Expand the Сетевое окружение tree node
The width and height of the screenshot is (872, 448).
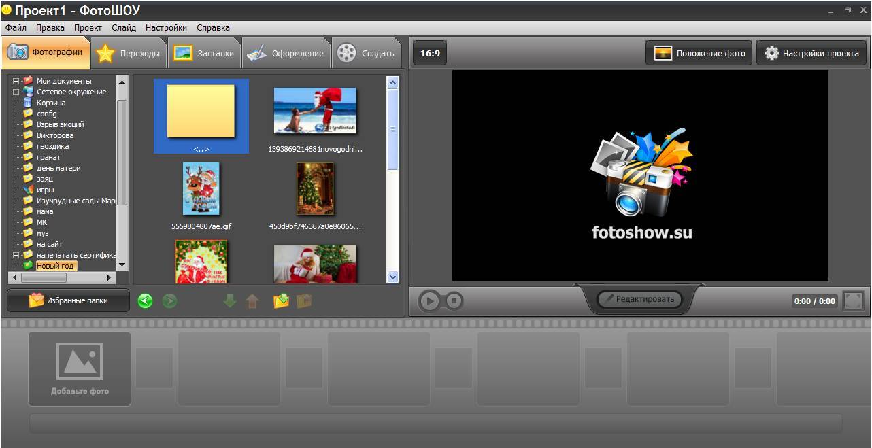16,92
